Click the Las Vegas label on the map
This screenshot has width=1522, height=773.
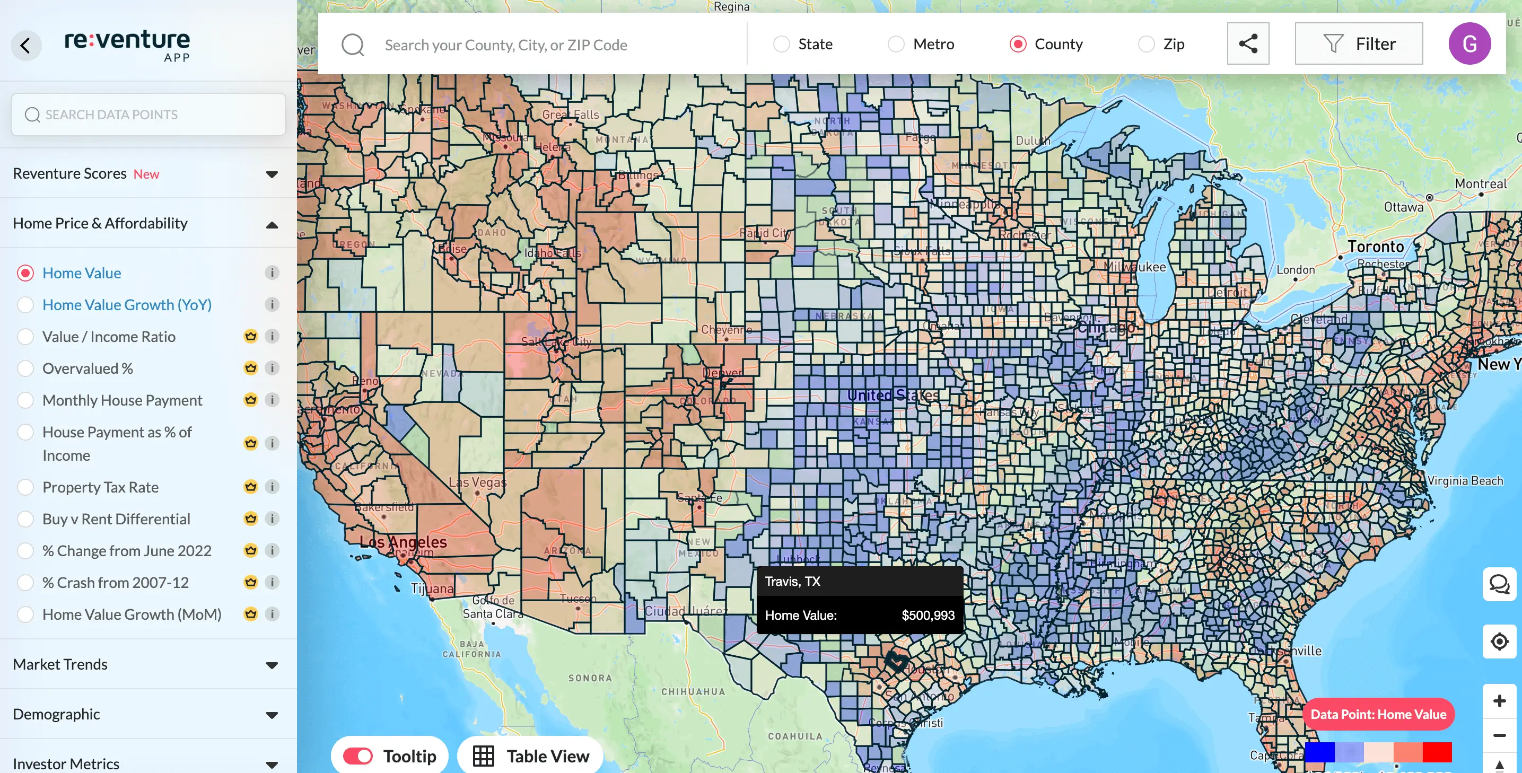point(477,482)
